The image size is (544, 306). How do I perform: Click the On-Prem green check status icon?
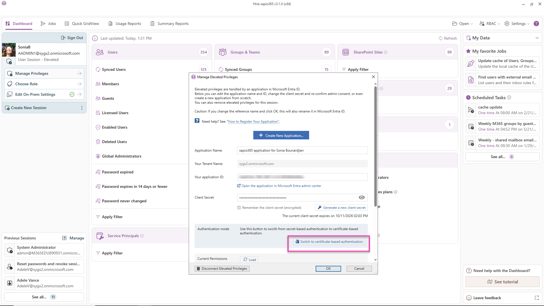point(72,94)
